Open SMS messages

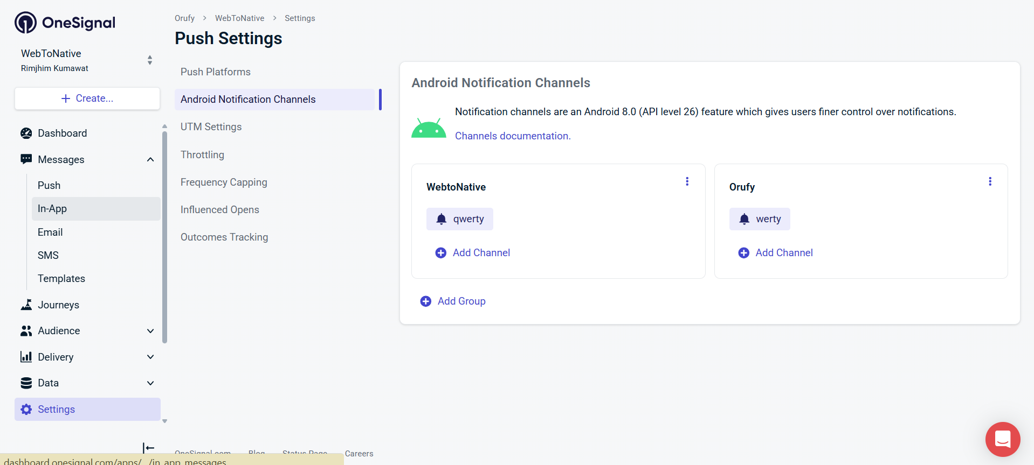tap(96, 255)
